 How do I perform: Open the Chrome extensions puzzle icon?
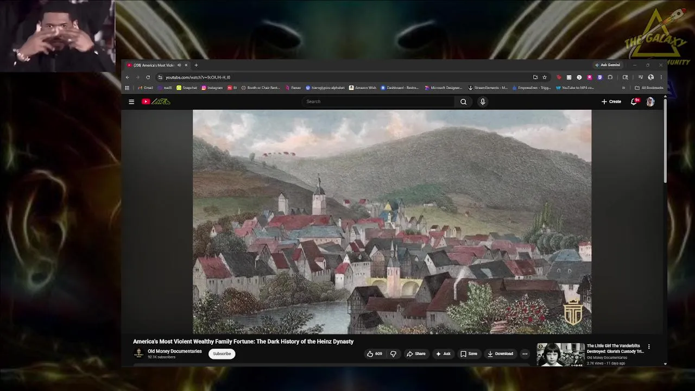[x=610, y=77]
